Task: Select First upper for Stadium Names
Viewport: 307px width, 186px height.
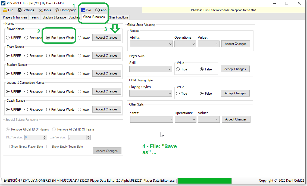Action: 34,73
